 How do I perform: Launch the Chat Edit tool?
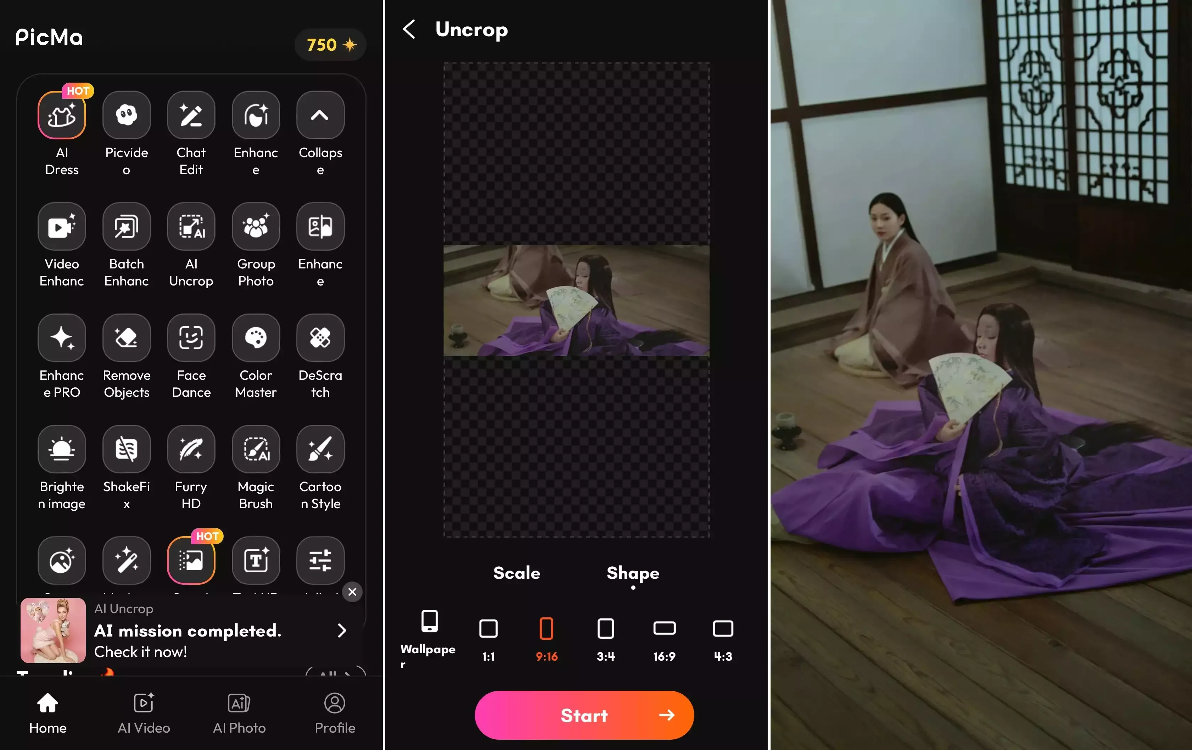191,115
